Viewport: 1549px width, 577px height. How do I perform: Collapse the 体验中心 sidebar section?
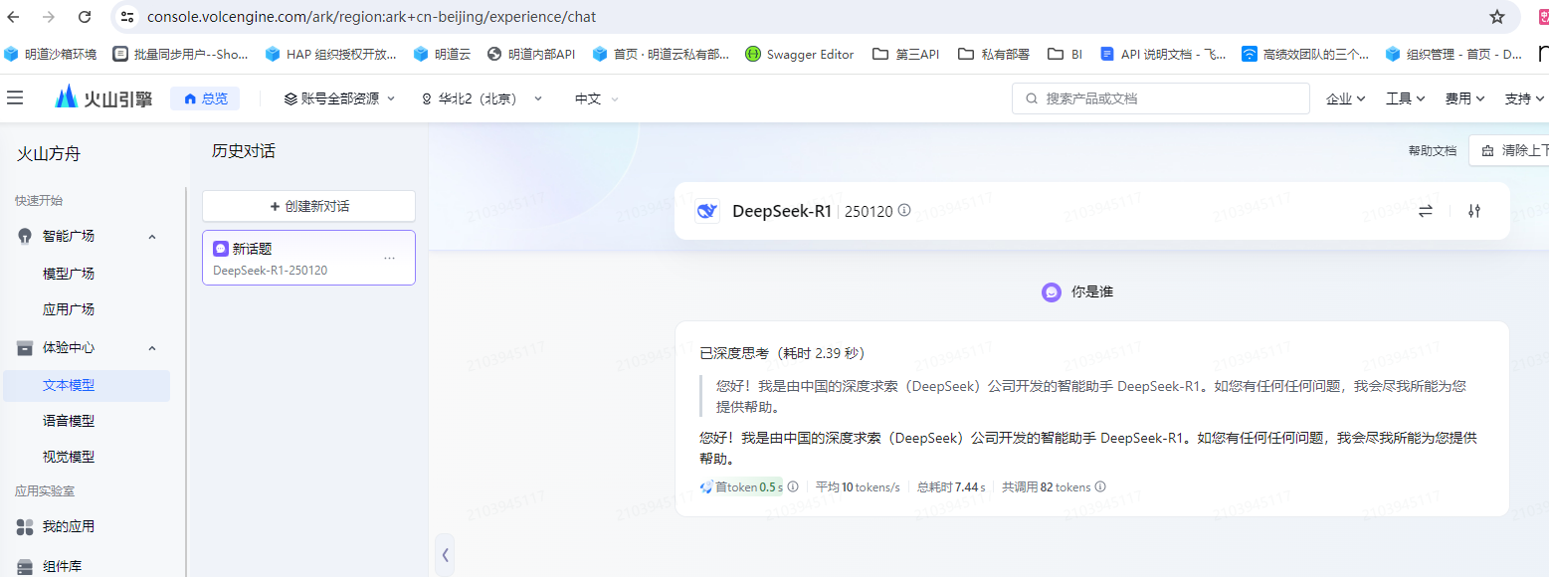(x=152, y=348)
